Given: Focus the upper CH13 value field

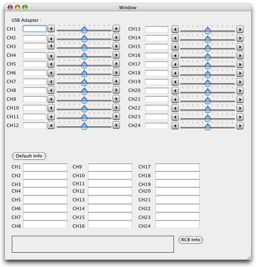Looking at the screenshot, I should [157, 29].
